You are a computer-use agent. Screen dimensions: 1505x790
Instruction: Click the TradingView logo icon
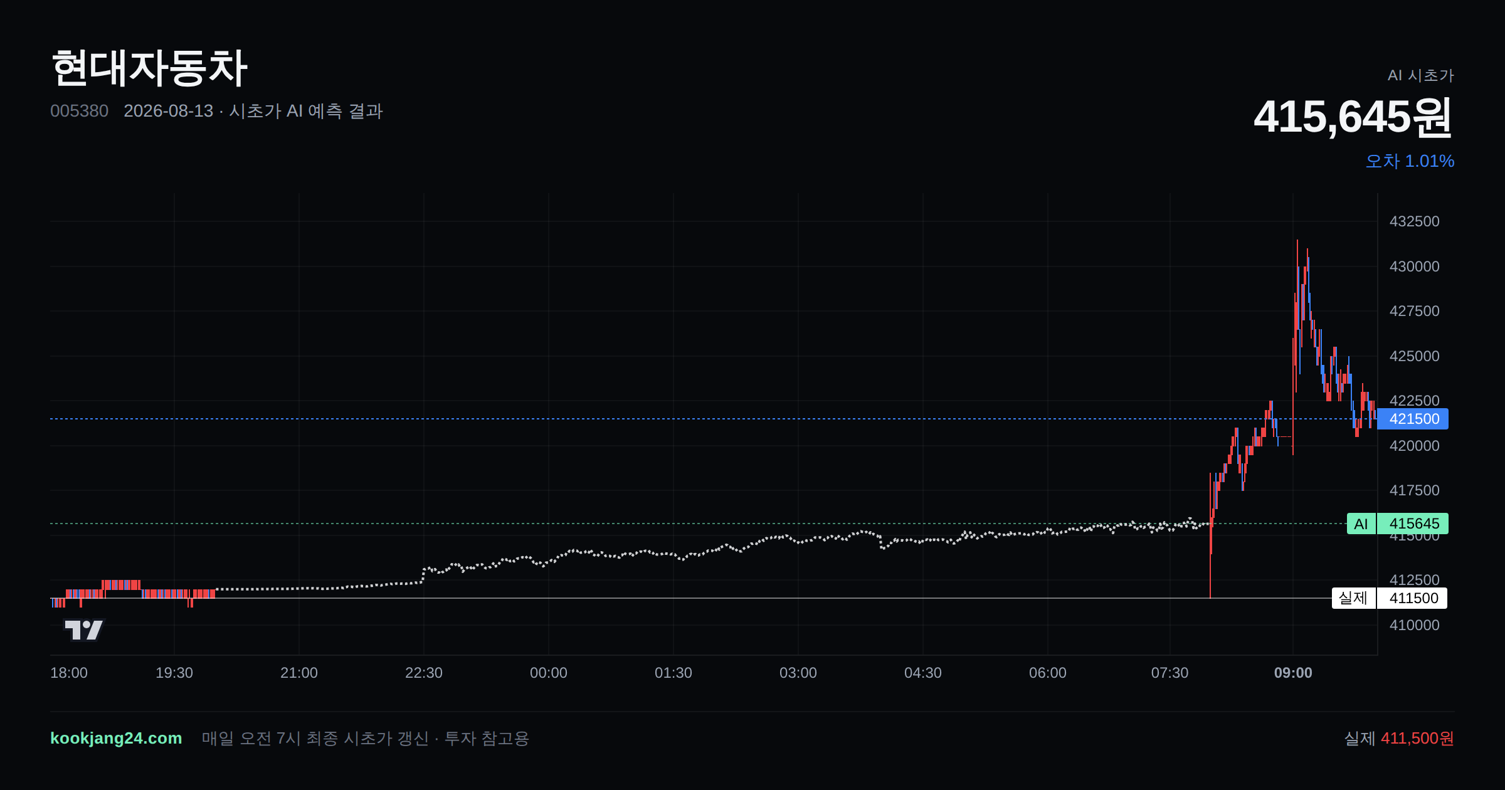click(x=84, y=629)
